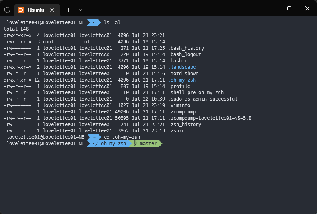Click the .landscape directory name
This screenshot has width=317, height=214.
coord(182,67)
